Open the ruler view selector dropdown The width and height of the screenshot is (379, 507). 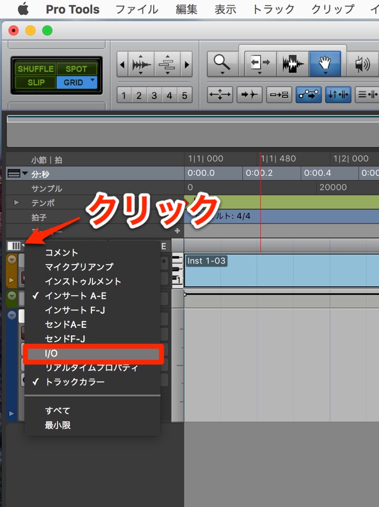(x=17, y=174)
